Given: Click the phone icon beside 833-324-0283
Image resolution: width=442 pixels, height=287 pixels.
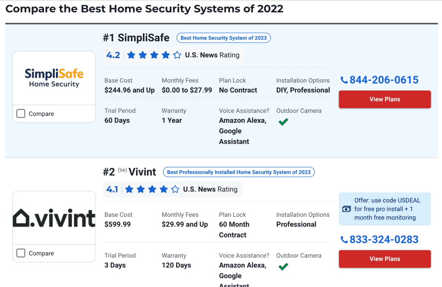Looking at the screenshot, I should 344,240.
